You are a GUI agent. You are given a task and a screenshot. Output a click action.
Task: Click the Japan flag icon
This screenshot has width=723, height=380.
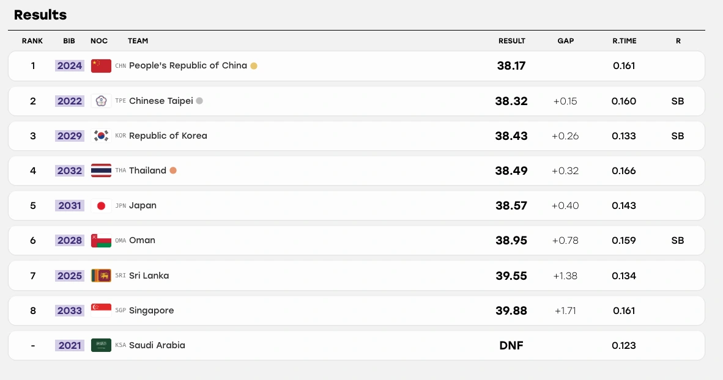click(x=101, y=205)
